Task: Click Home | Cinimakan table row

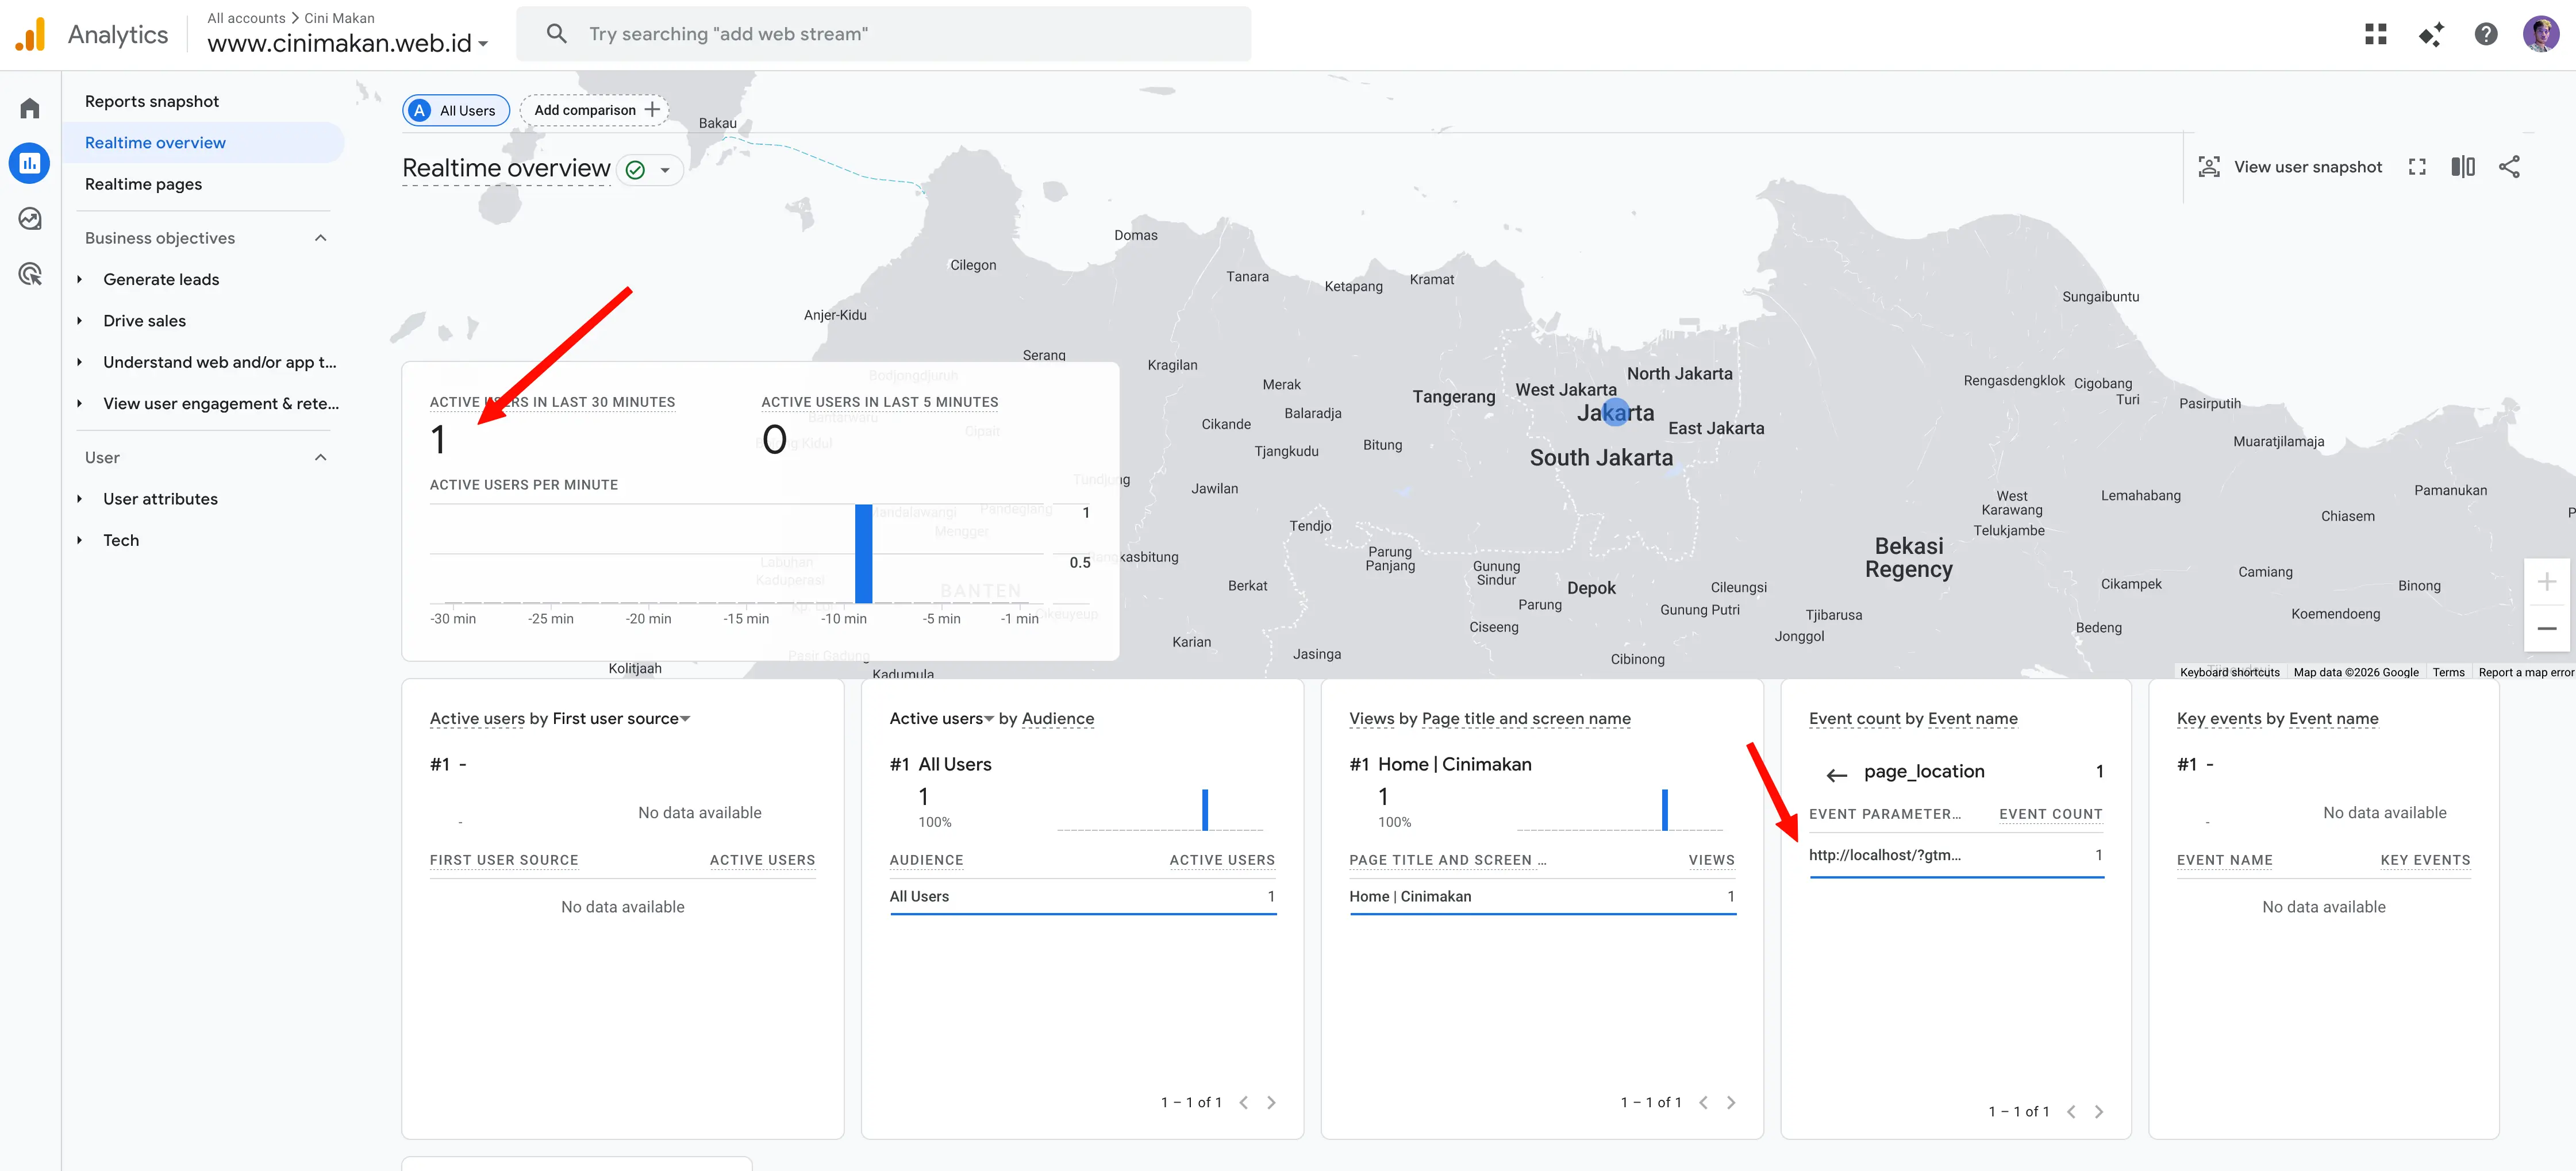Action: (1542, 896)
